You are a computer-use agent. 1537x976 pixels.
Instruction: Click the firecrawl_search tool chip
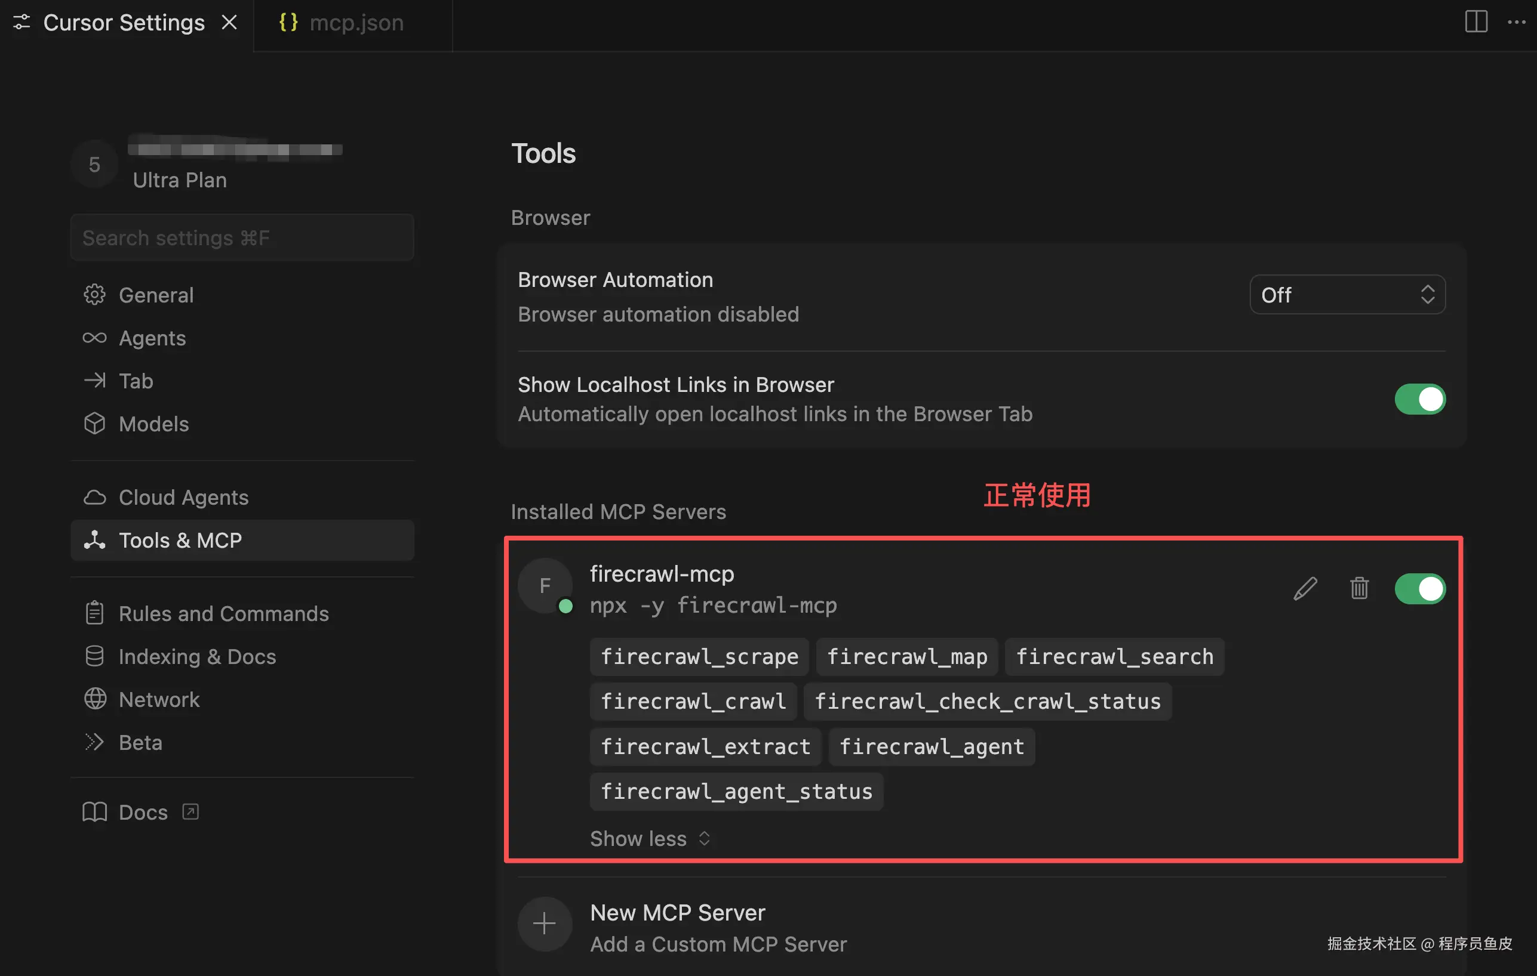[x=1114, y=656]
